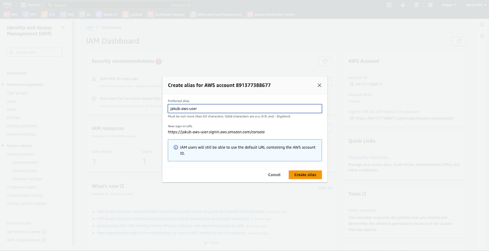Open Policies in the sidebar

[13, 118]
